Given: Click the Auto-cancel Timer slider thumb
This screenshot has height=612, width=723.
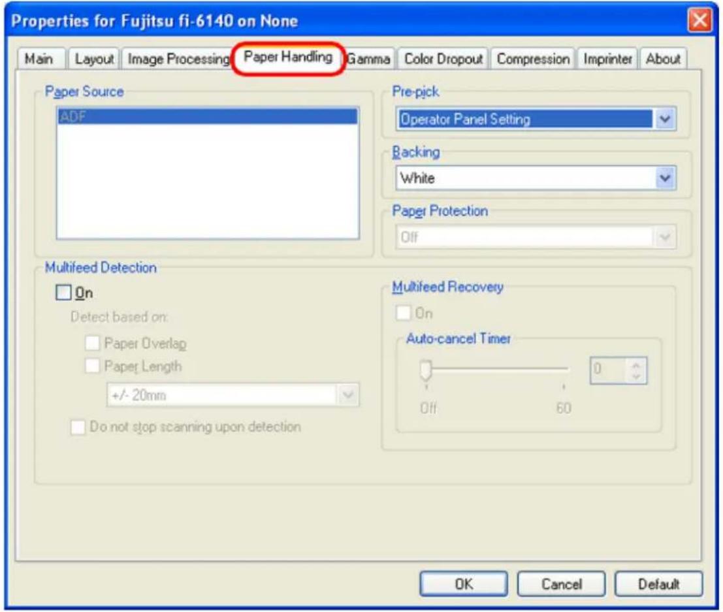Looking at the screenshot, I should [426, 370].
